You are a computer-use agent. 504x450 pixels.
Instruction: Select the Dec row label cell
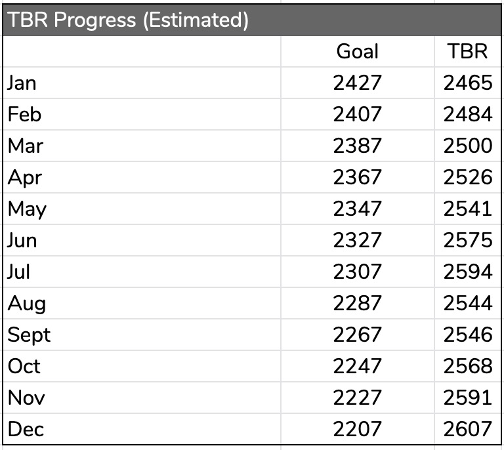pos(26,429)
